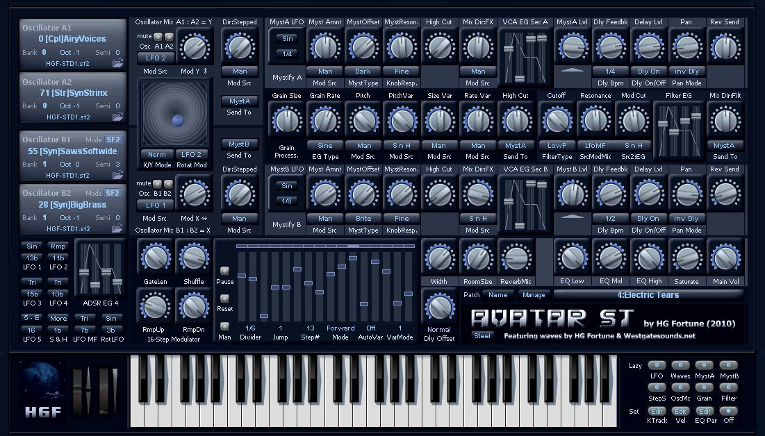Click the patch Manage button
The width and height of the screenshot is (765, 436).
(534, 294)
